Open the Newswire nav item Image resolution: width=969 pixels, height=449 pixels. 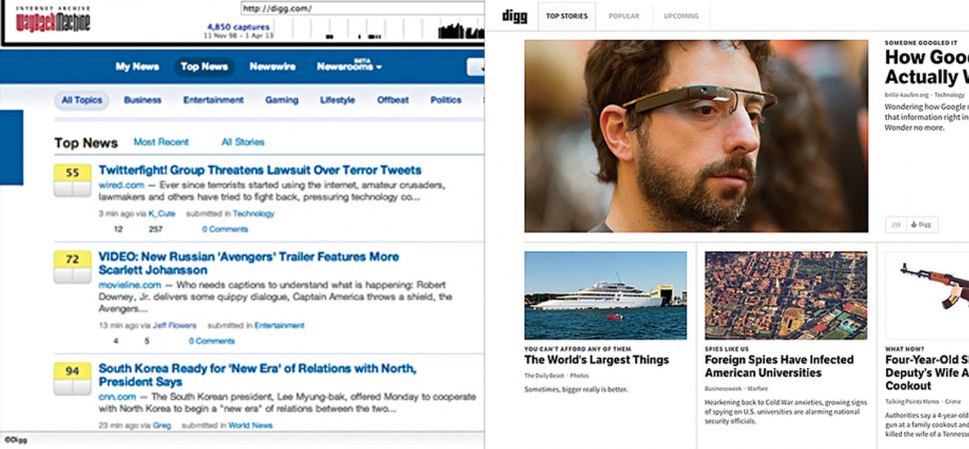pos(273,67)
